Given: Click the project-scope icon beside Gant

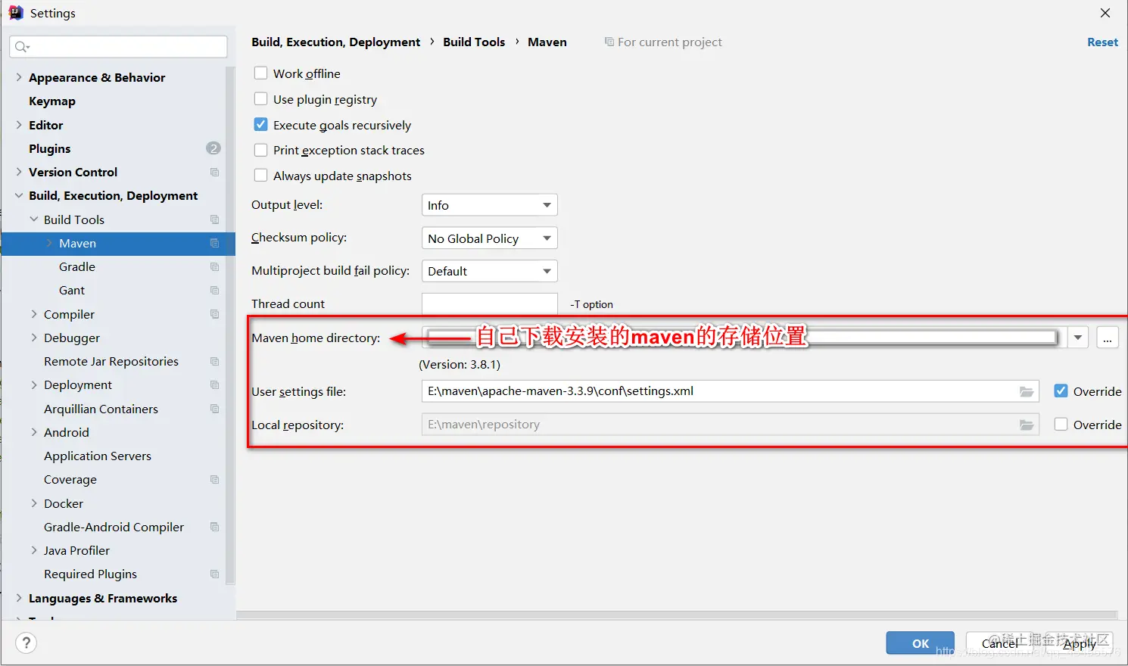Looking at the screenshot, I should click(x=214, y=291).
